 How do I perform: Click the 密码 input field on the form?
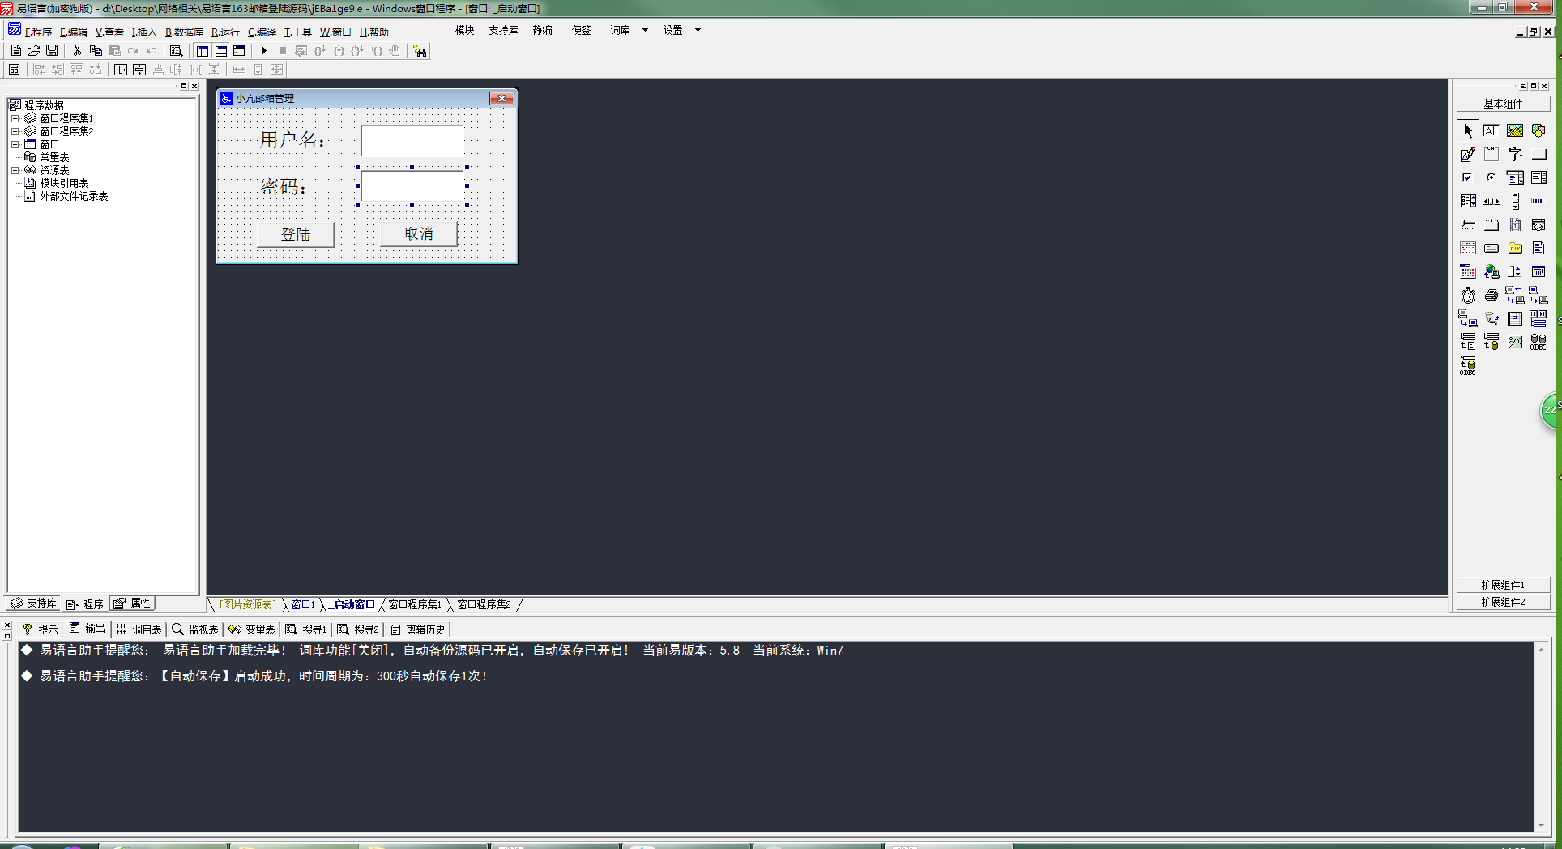coord(412,186)
